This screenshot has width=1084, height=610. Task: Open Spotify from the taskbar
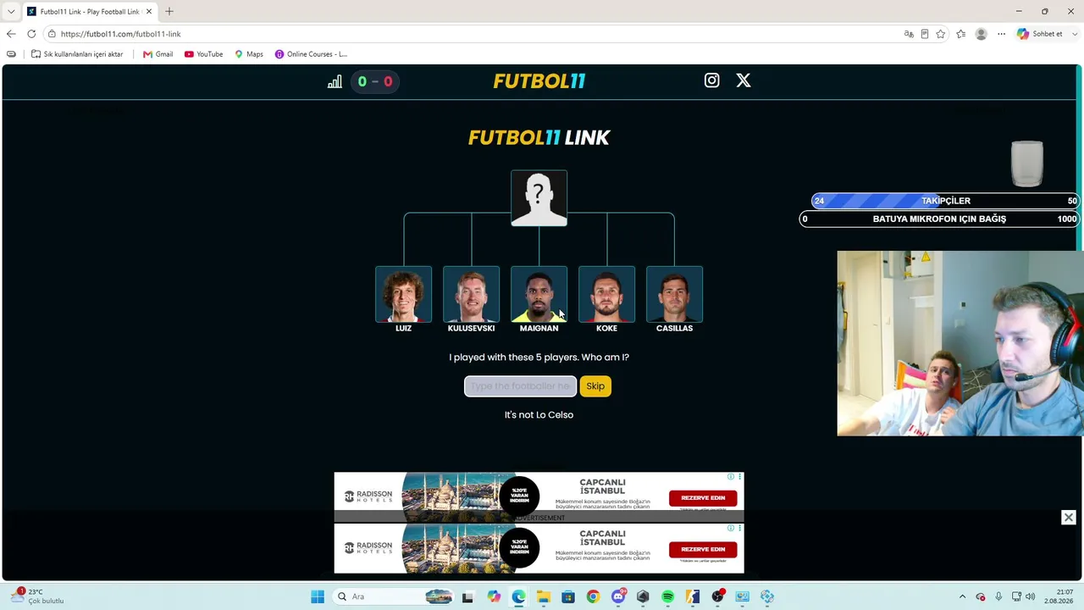(667, 596)
